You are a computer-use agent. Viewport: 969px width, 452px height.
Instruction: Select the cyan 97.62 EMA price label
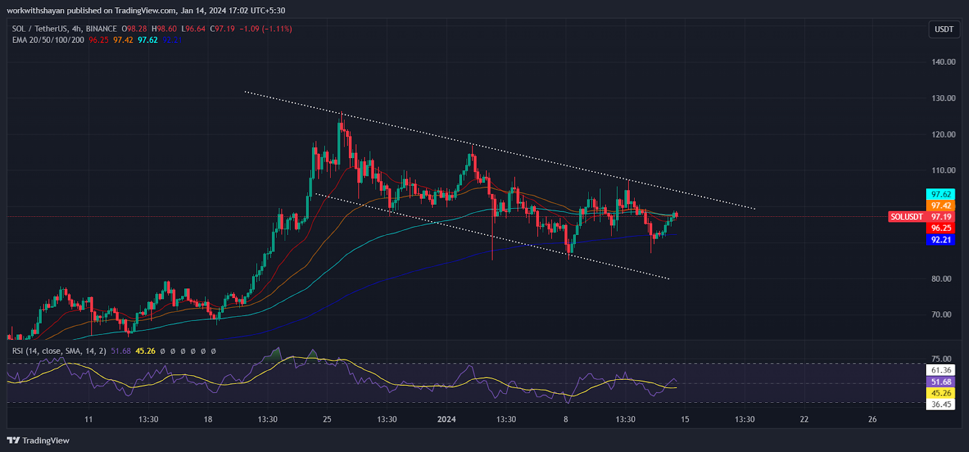941,194
